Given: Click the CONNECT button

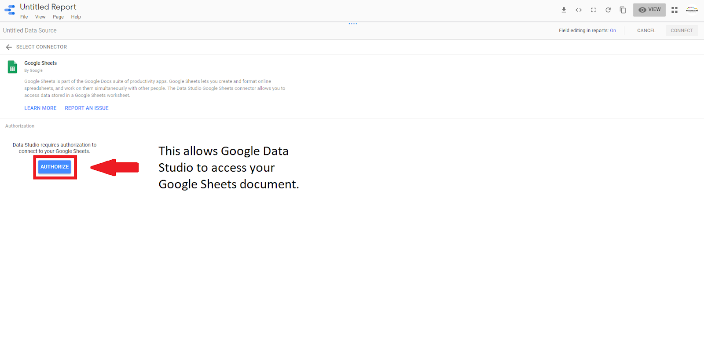Looking at the screenshot, I should coord(682,31).
